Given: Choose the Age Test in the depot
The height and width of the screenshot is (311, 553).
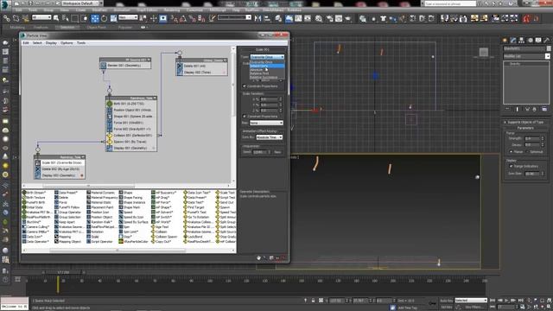Looking at the screenshot, I should point(160,227).
